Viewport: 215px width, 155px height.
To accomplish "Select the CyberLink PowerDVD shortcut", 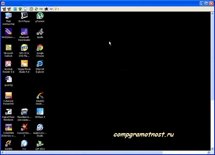I will pyautogui.click(x=8, y=99).
